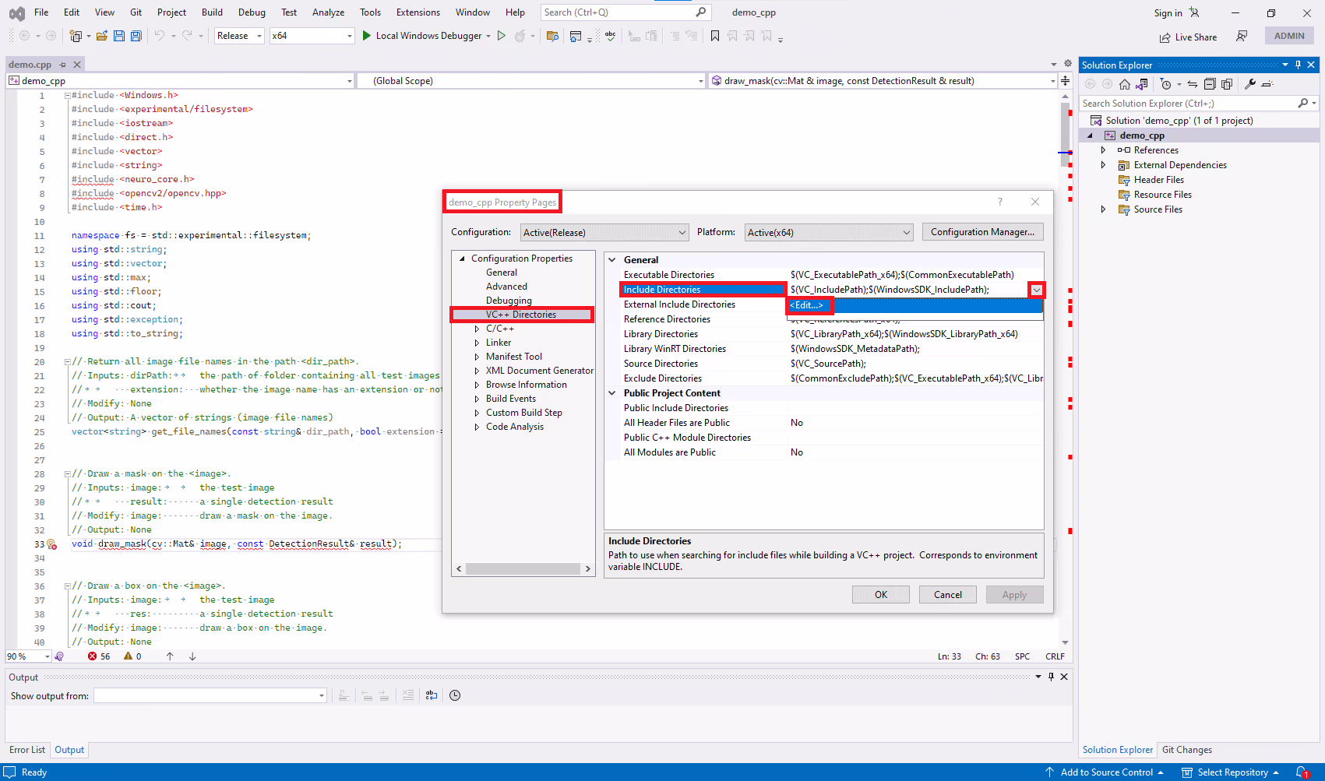Go to next issue down arrow
This screenshot has height=781, width=1325.
click(192, 656)
